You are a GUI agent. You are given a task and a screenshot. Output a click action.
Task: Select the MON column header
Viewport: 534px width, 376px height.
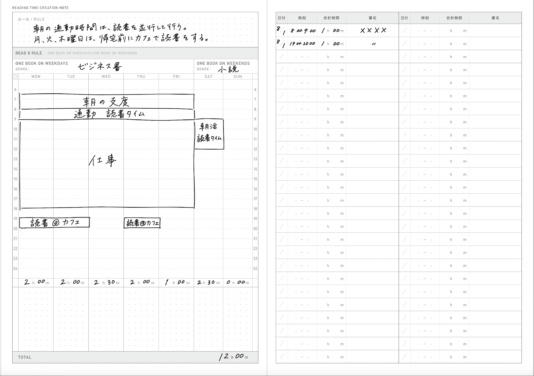click(36, 77)
